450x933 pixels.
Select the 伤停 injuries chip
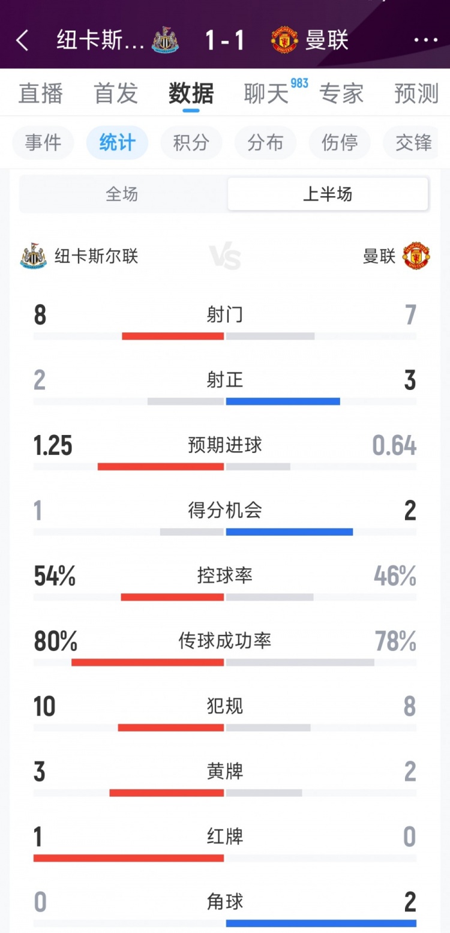click(340, 143)
